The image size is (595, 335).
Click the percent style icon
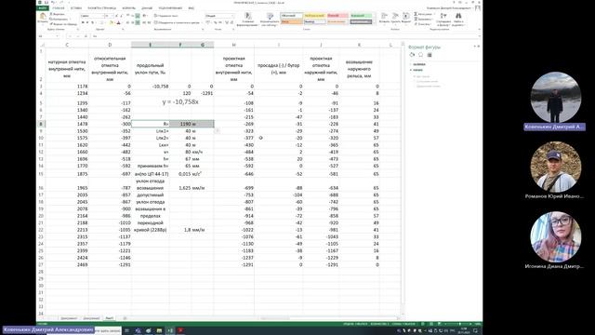pos(216,22)
